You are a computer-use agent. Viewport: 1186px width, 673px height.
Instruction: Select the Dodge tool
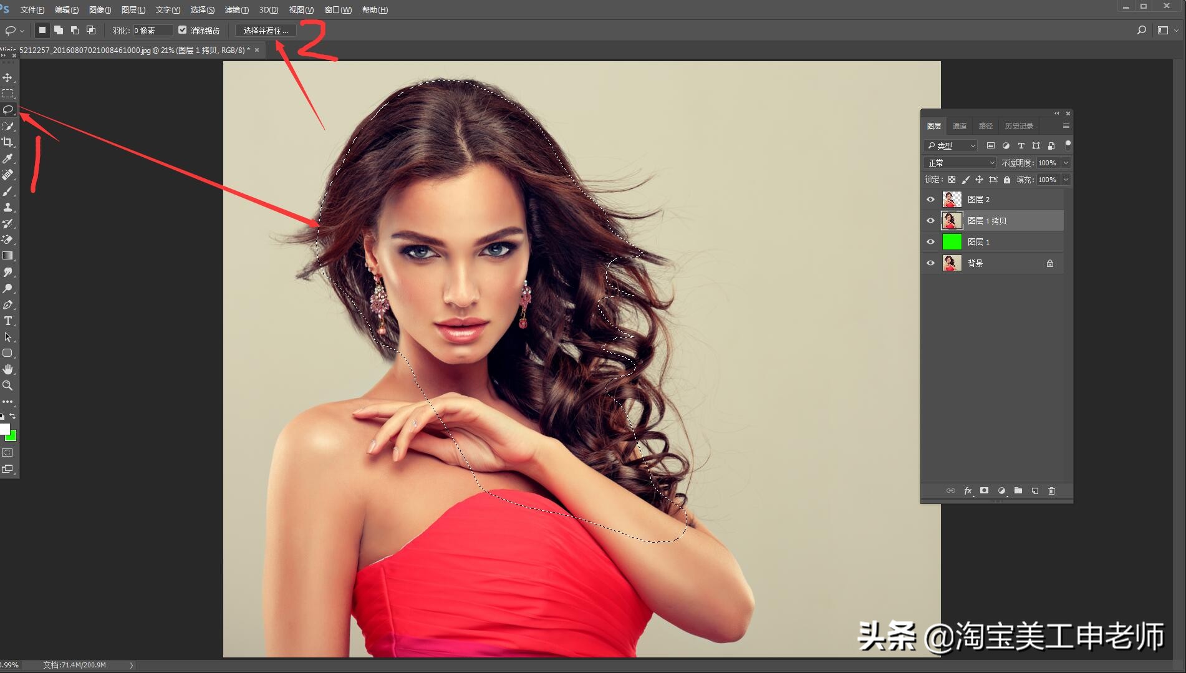pos(7,288)
